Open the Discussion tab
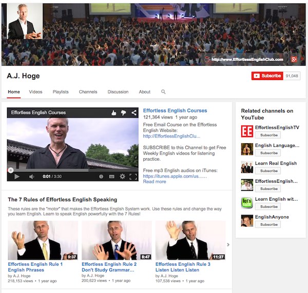Image resolution: width=308 pixels, height=293 pixels. [x=118, y=92]
